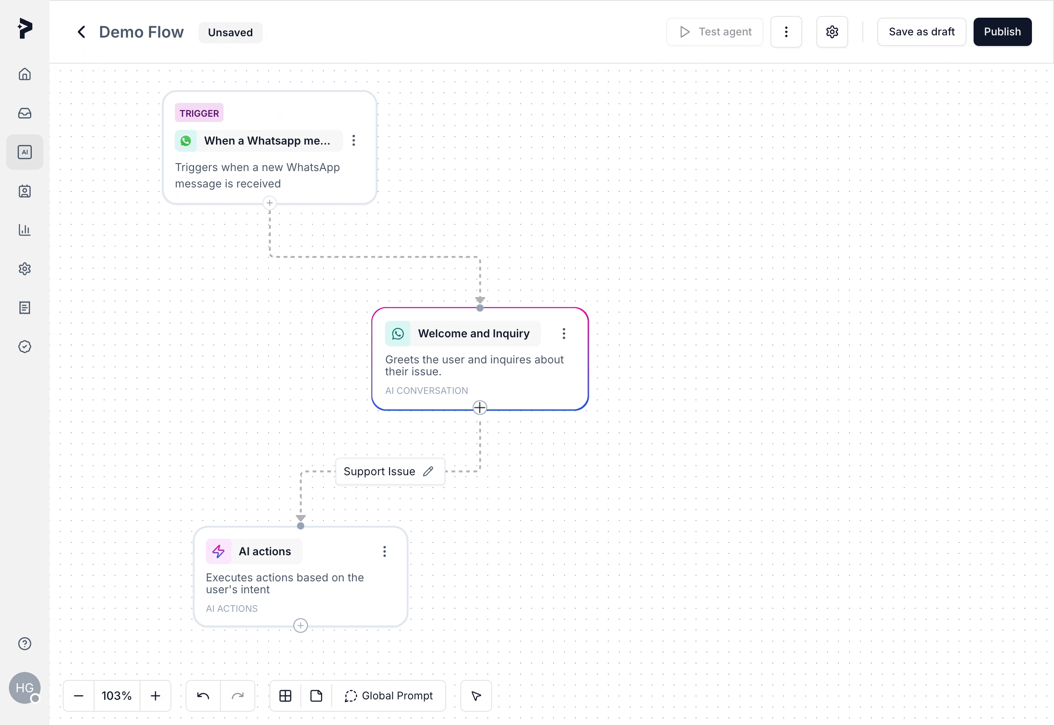Screen dimensions: 1054x725
Task: Open Welcome and Inquiry node options menu
Action: point(563,334)
